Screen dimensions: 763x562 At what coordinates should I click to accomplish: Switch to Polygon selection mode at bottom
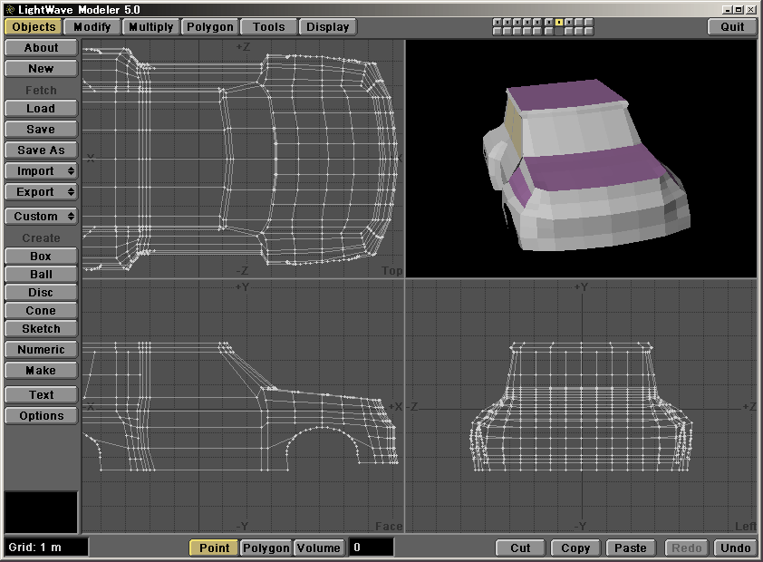[266, 547]
